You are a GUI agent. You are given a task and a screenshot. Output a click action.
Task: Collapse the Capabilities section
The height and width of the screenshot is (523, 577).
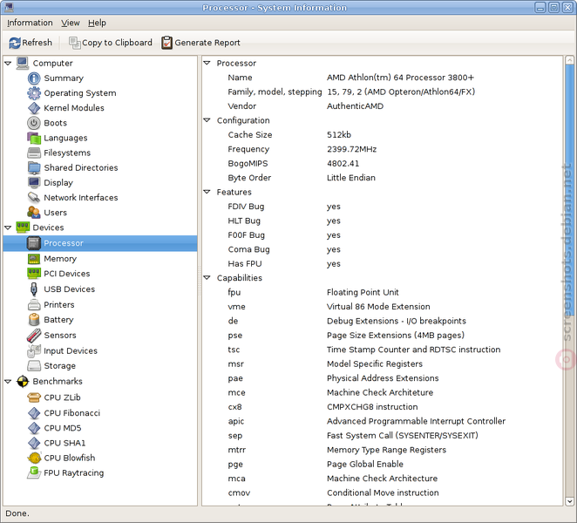point(207,277)
